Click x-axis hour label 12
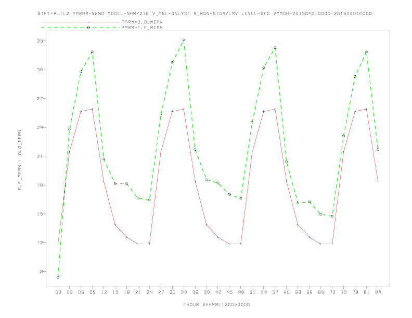The image size is (412, 318). [x=104, y=292]
